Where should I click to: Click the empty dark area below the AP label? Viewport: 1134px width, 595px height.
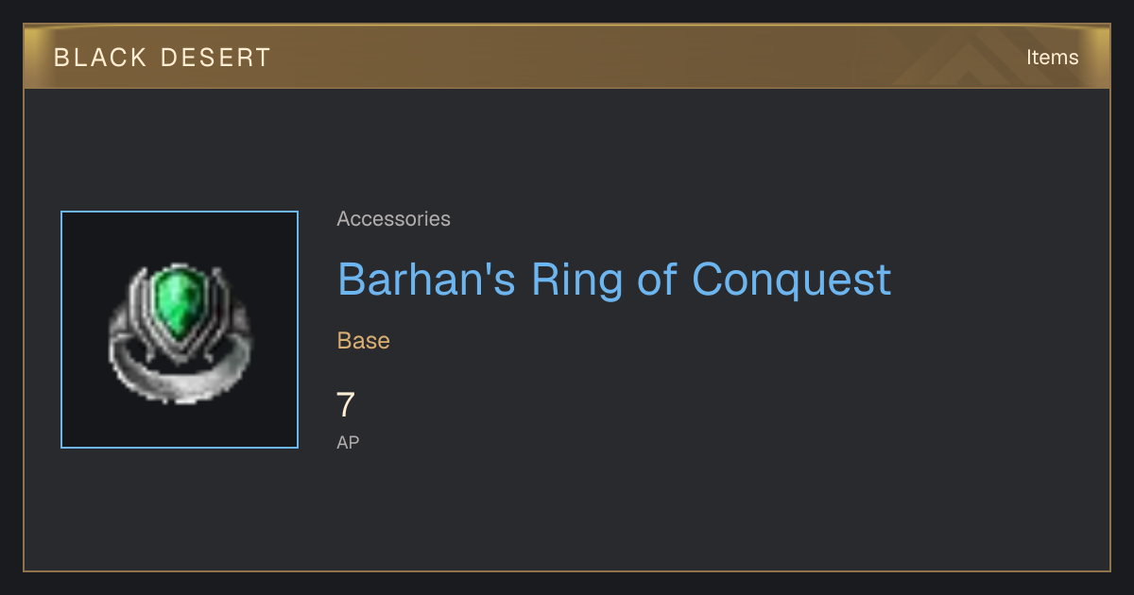tap(567, 510)
